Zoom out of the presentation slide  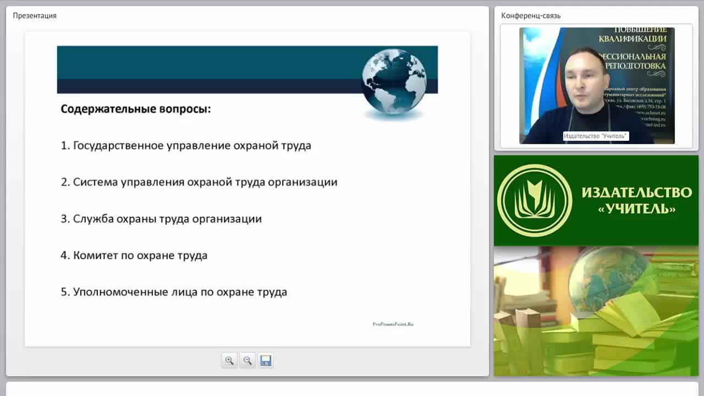248,361
